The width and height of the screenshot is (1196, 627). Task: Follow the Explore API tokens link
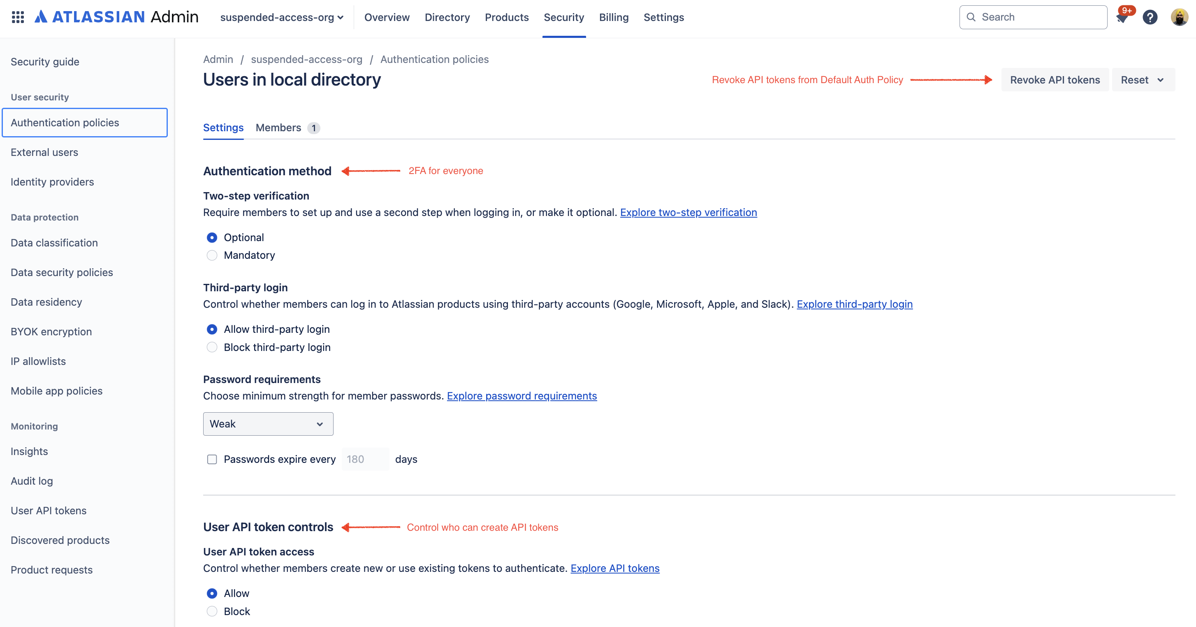[x=615, y=569]
